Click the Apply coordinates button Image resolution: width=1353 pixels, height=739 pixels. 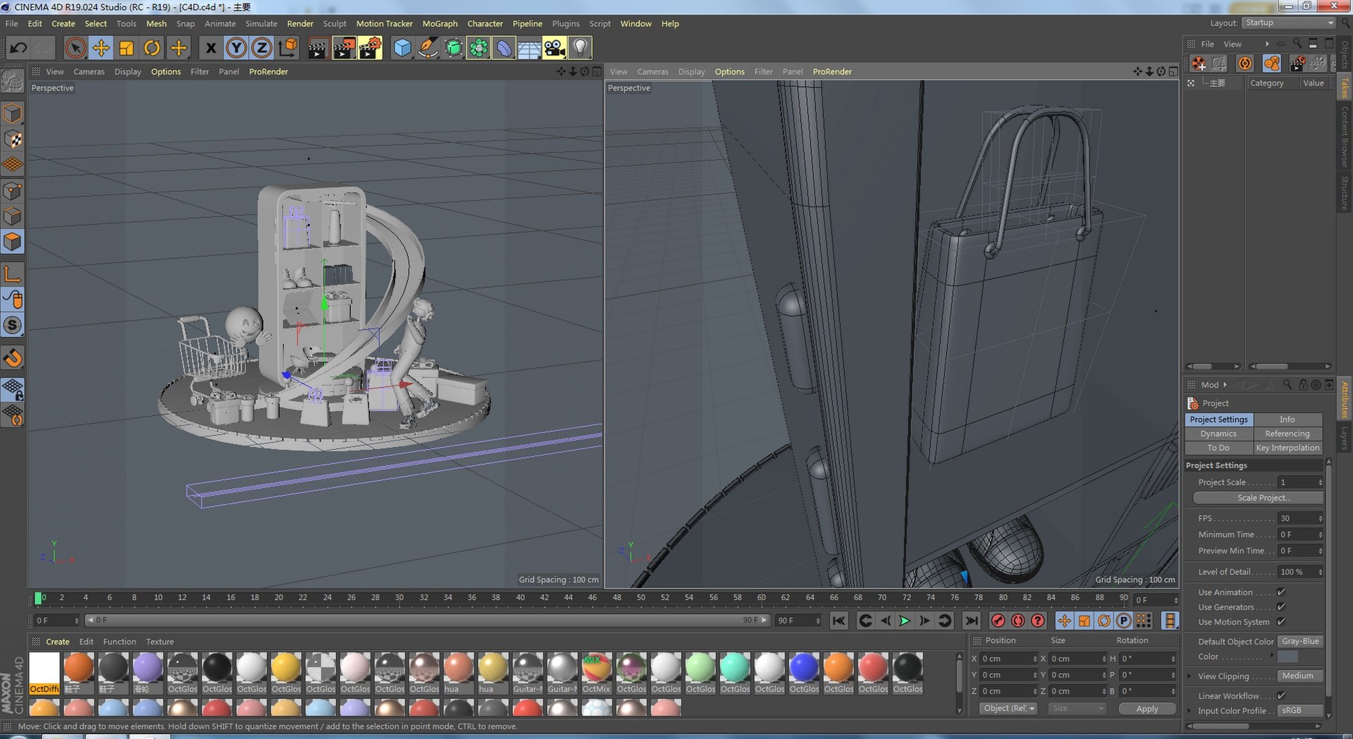tap(1147, 709)
